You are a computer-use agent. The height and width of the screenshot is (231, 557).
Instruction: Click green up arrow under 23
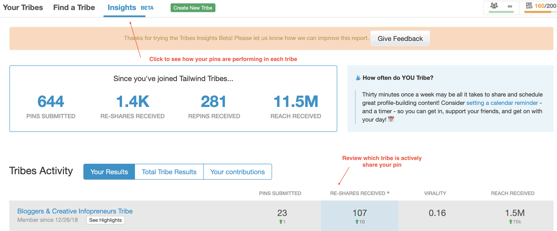pyautogui.click(x=281, y=221)
